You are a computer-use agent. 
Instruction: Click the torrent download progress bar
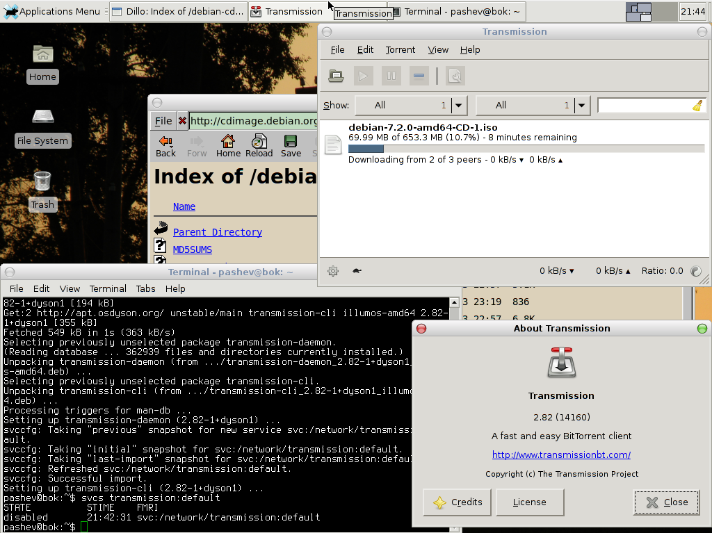(x=526, y=149)
